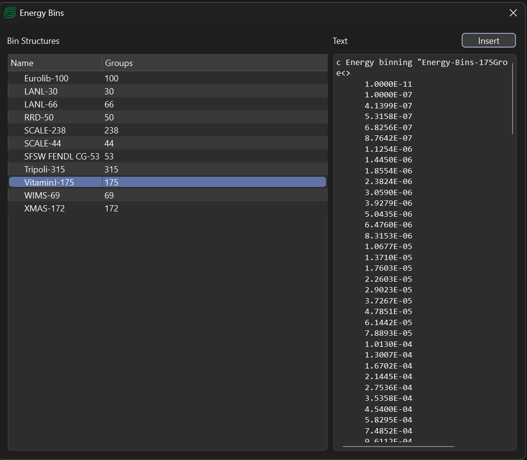527x460 pixels.
Task: Click the groups value 238
Action: tap(112, 131)
